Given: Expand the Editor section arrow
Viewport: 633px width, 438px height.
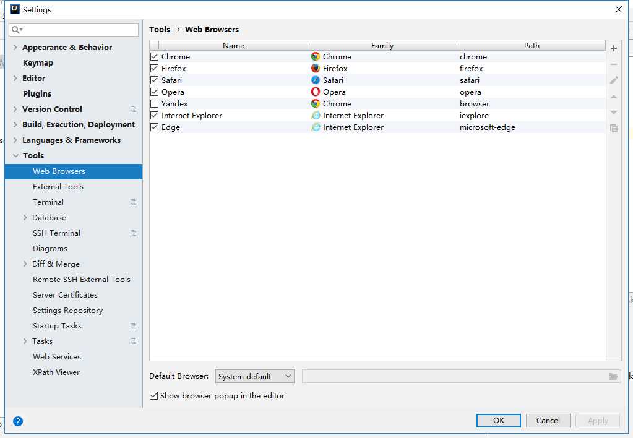Looking at the screenshot, I should 15,78.
